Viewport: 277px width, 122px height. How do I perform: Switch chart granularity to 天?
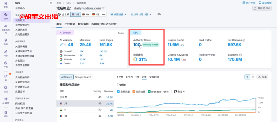247,77
